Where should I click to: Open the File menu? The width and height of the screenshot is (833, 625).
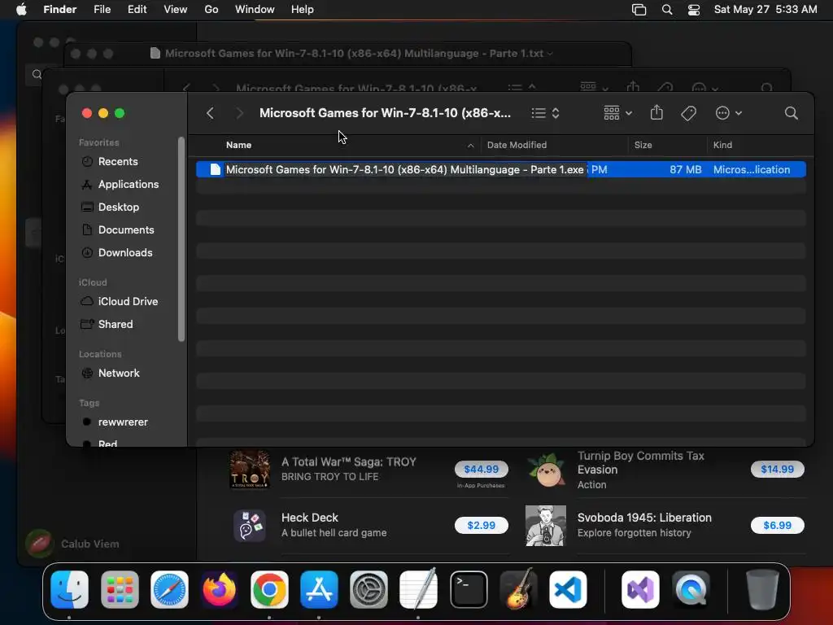(x=102, y=10)
